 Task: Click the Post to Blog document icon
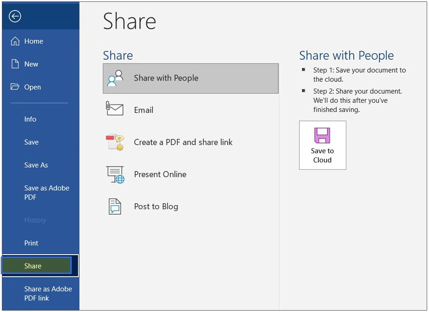(x=115, y=206)
